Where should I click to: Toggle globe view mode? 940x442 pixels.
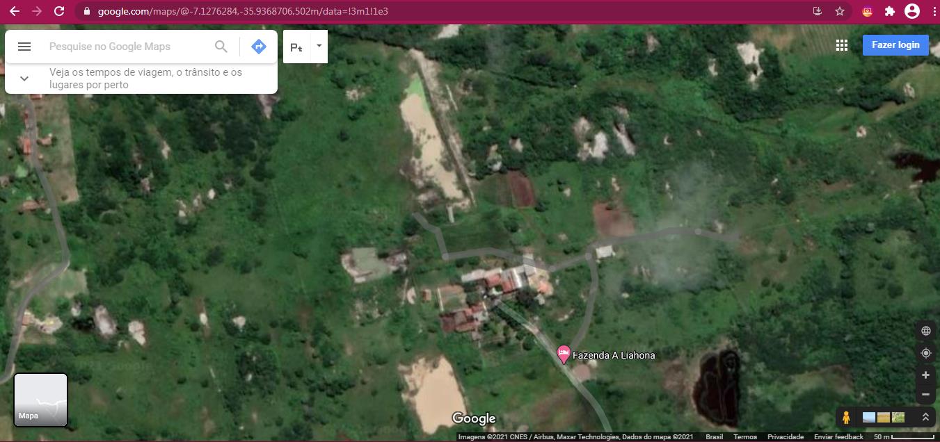(925, 331)
